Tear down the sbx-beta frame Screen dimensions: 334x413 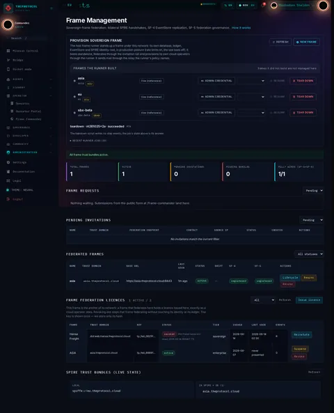tap(303, 112)
